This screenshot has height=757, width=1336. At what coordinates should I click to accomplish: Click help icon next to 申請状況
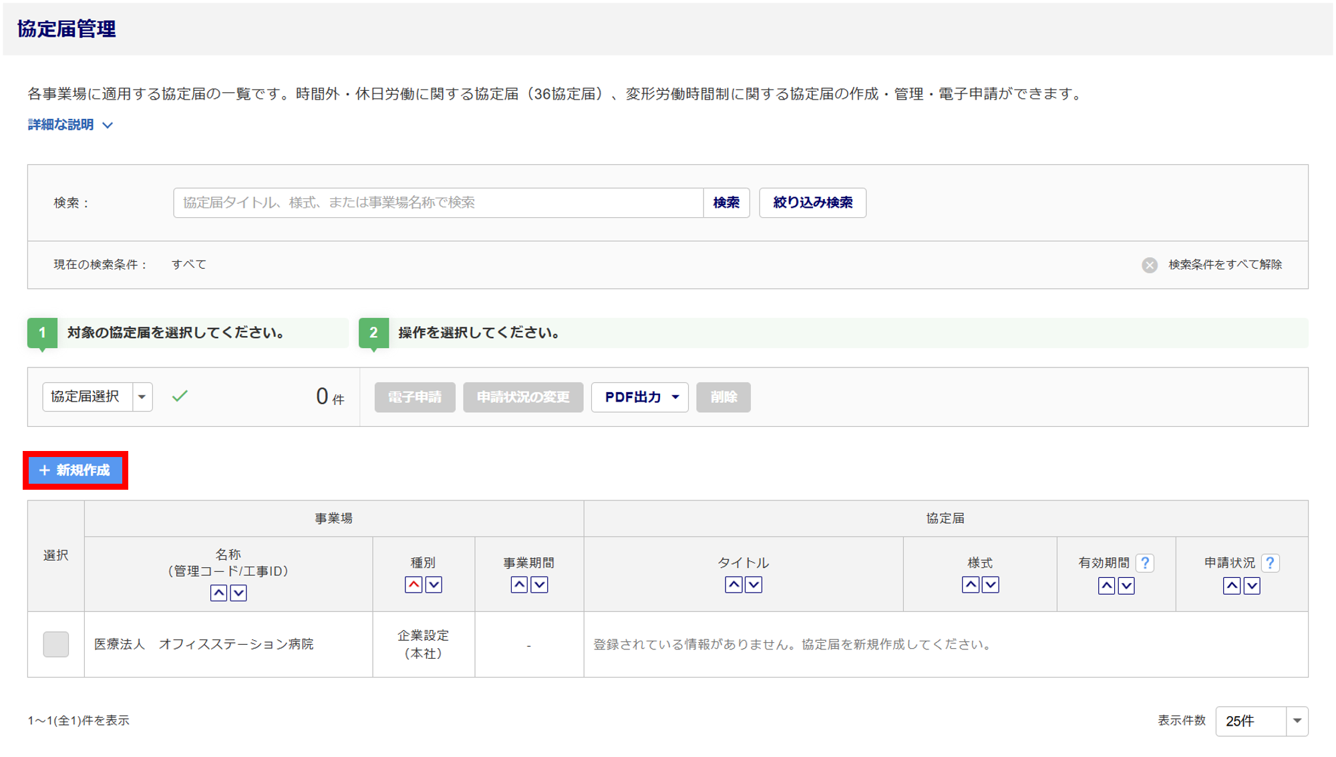(1270, 563)
